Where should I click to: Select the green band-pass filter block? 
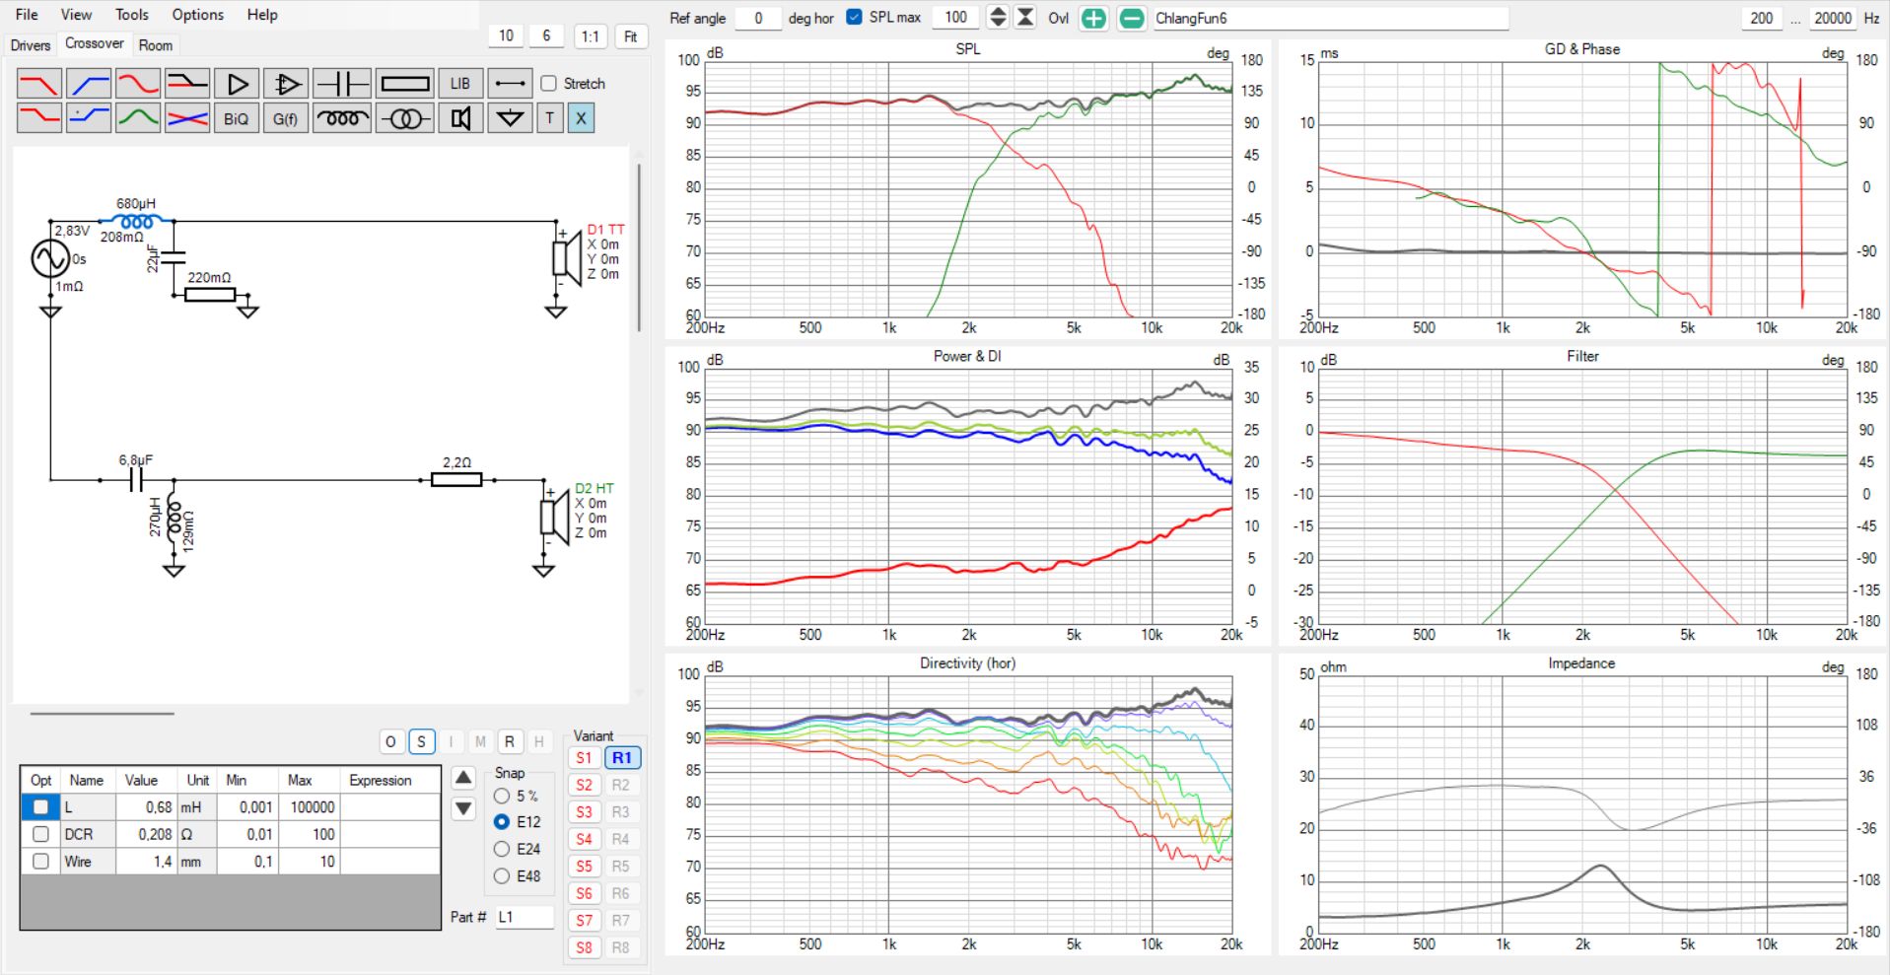pos(138,118)
